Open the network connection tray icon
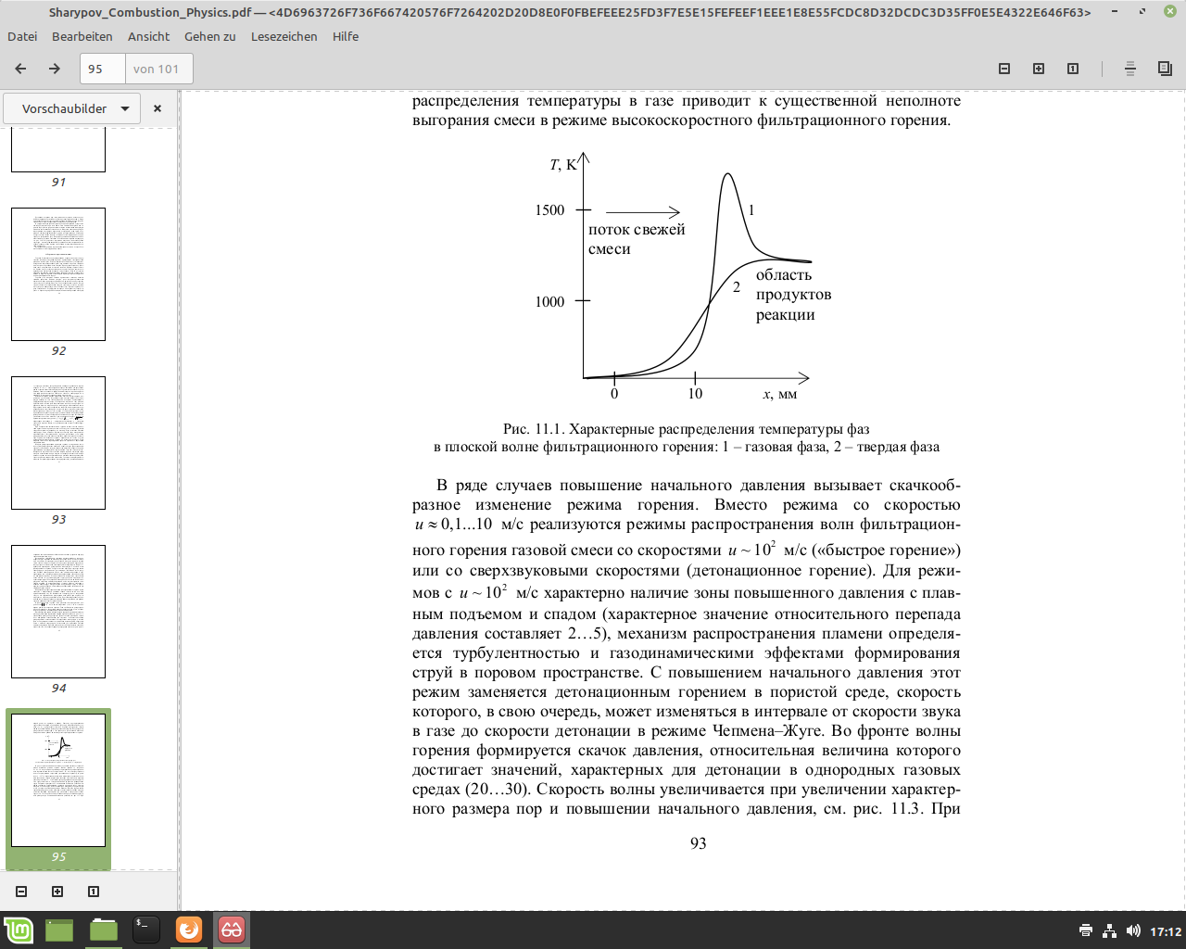Image resolution: width=1186 pixels, height=949 pixels. click(1109, 930)
